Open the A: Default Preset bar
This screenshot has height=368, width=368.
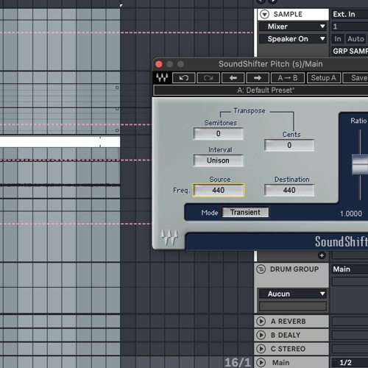coord(261,91)
